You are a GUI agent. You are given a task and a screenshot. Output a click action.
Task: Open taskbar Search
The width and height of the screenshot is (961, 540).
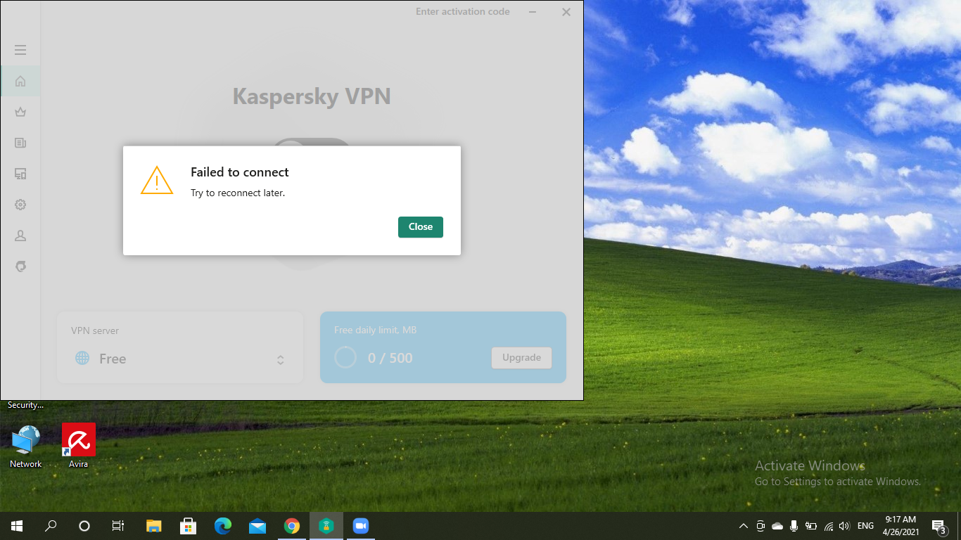click(51, 526)
